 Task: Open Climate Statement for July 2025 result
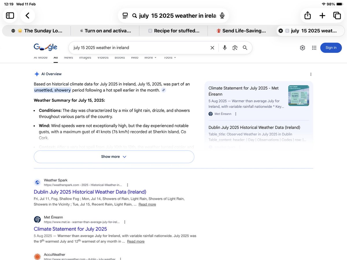tap(70, 229)
